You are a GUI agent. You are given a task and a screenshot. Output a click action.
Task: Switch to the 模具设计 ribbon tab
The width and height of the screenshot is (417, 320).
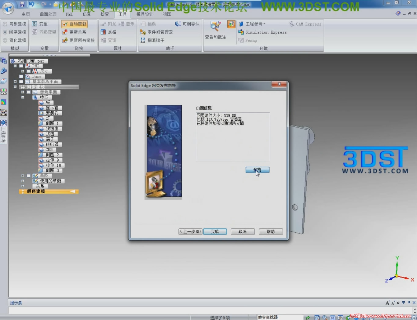click(x=145, y=14)
